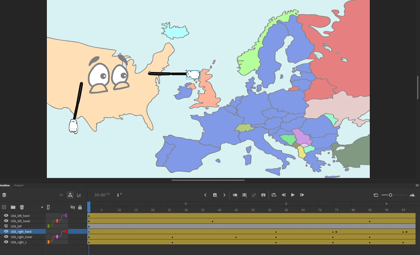Toggle edit multiple frames button

point(244,195)
